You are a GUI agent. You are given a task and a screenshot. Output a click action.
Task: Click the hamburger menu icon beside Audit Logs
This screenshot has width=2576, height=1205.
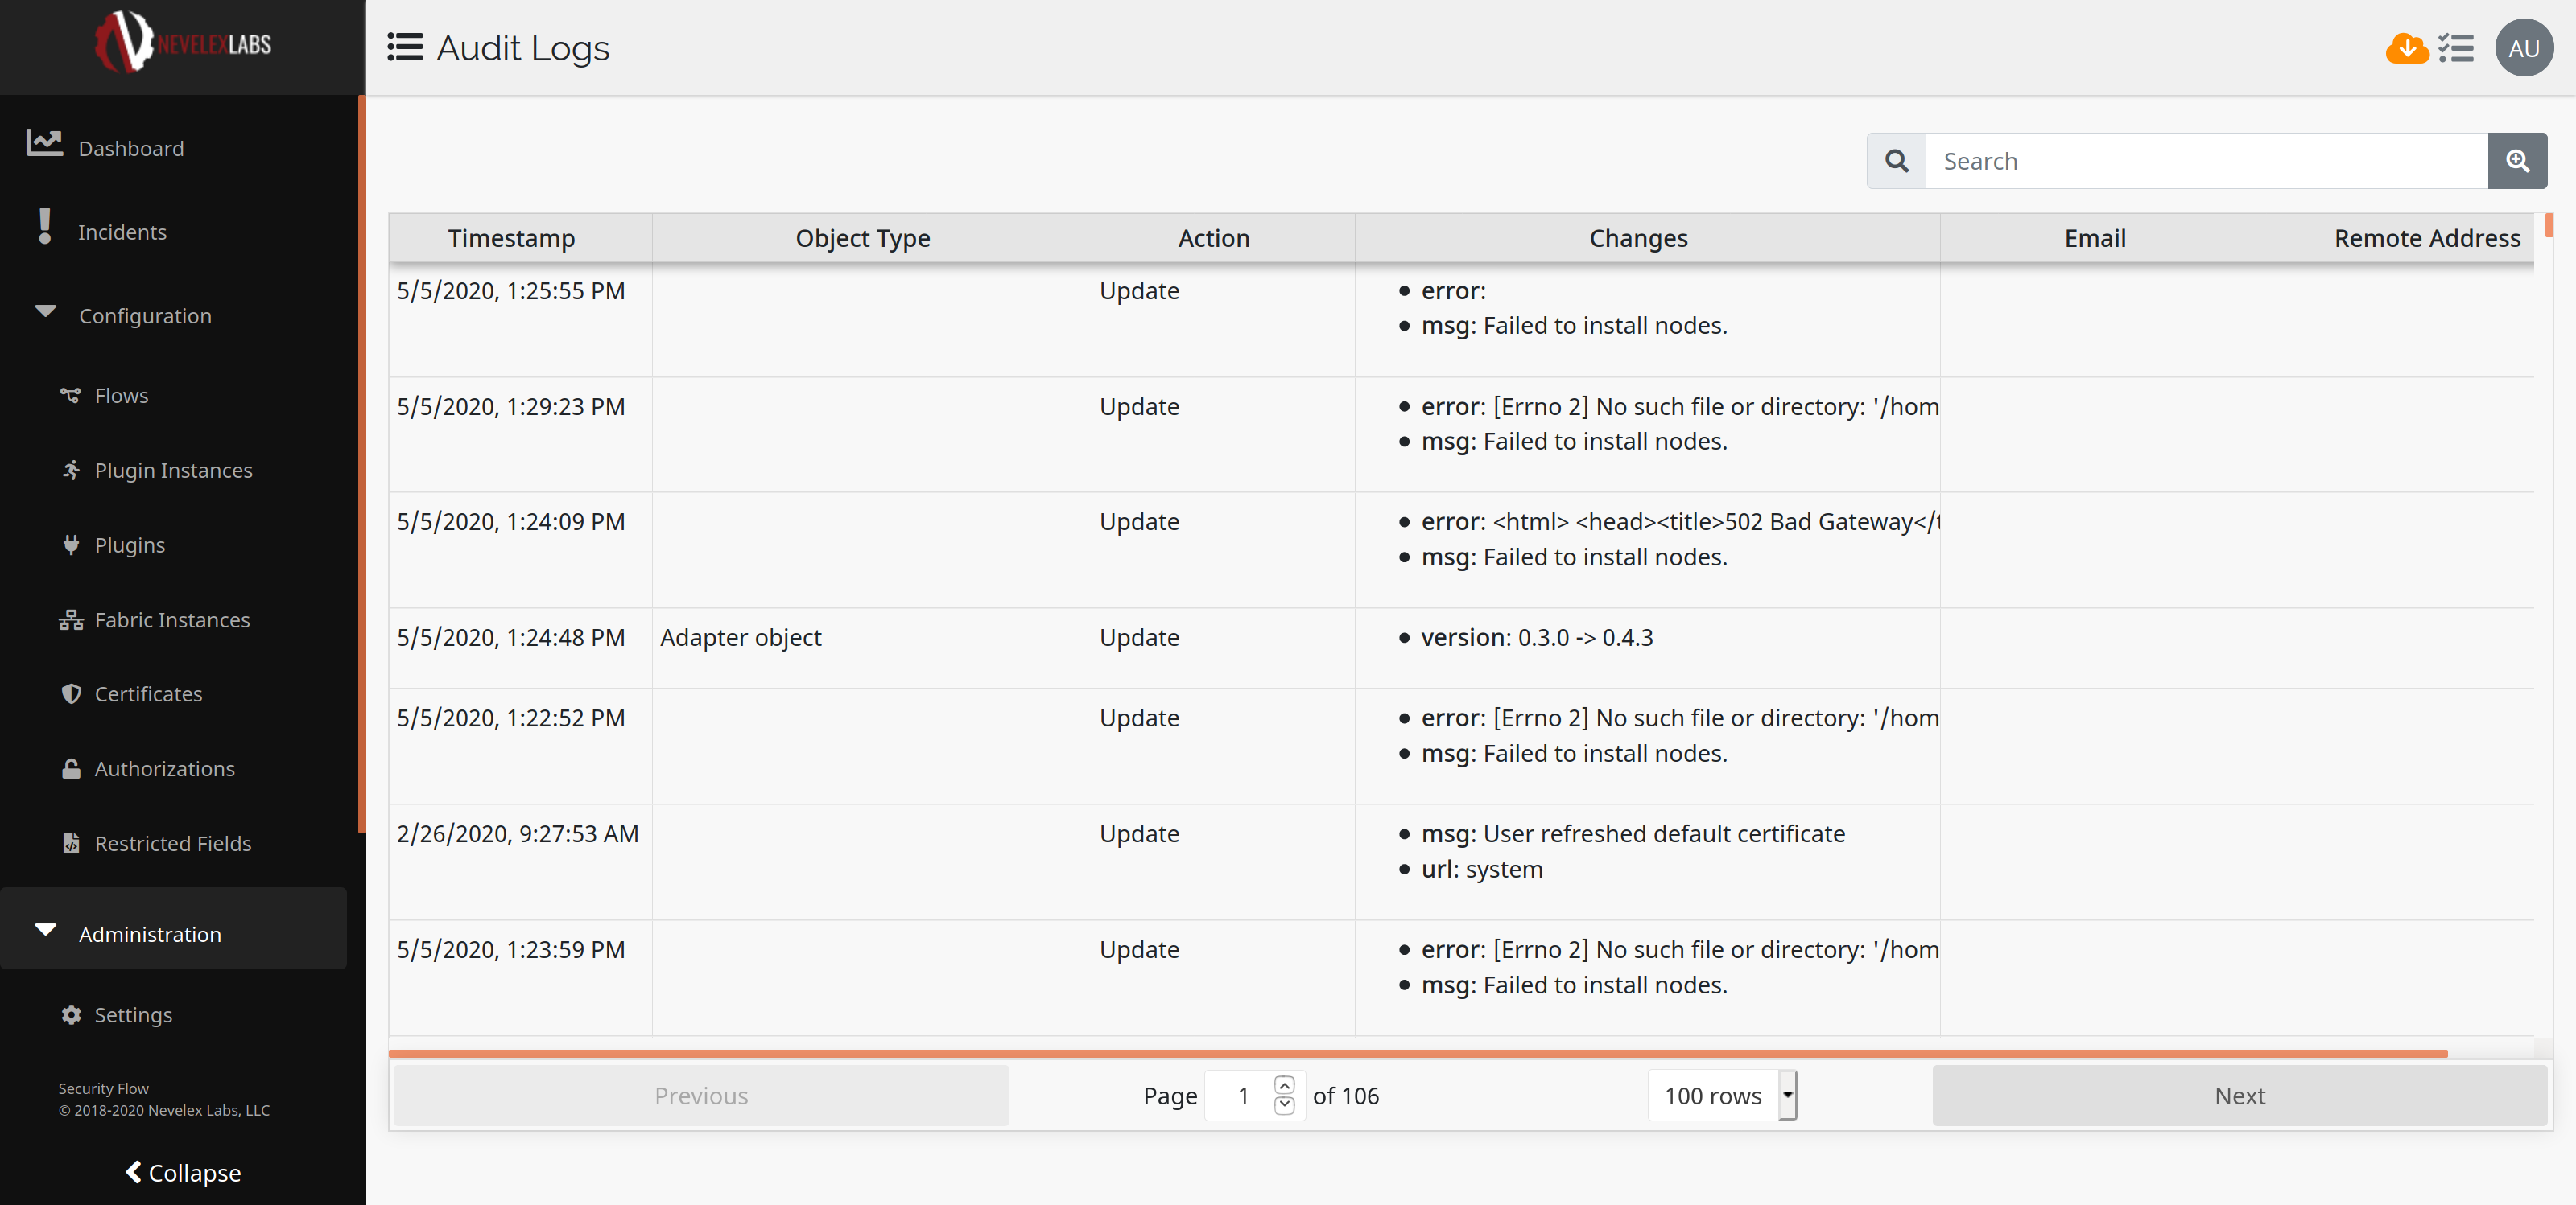click(405, 47)
